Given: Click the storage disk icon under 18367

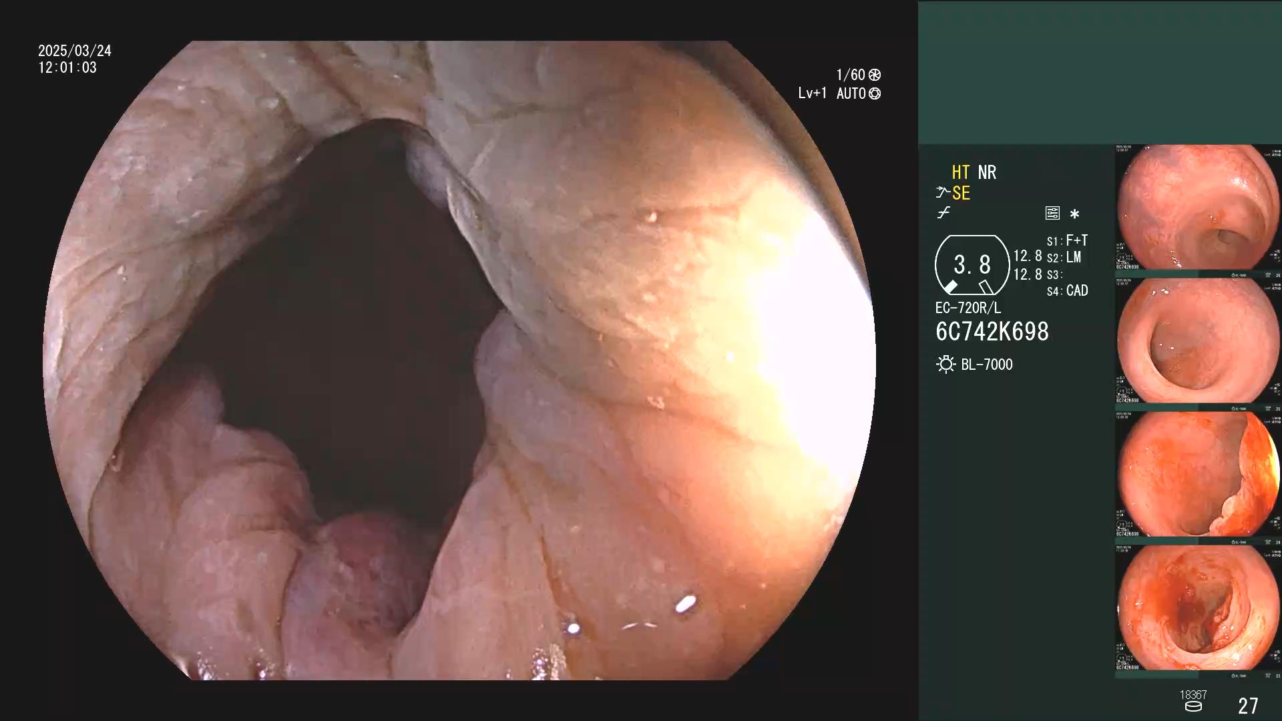Looking at the screenshot, I should coord(1193,707).
